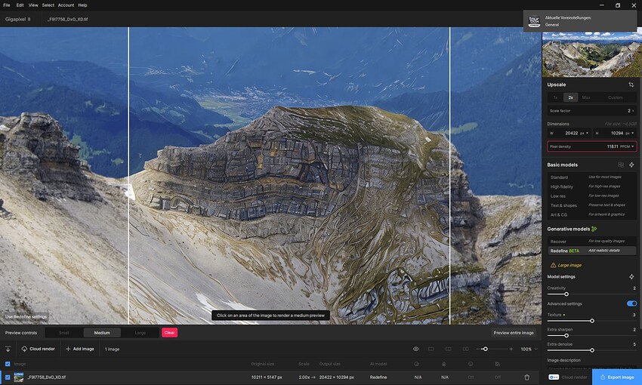Screen dimensions: 642x385
Task: Click the eye icon in the view toolbar
Action: tap(415, 349)
